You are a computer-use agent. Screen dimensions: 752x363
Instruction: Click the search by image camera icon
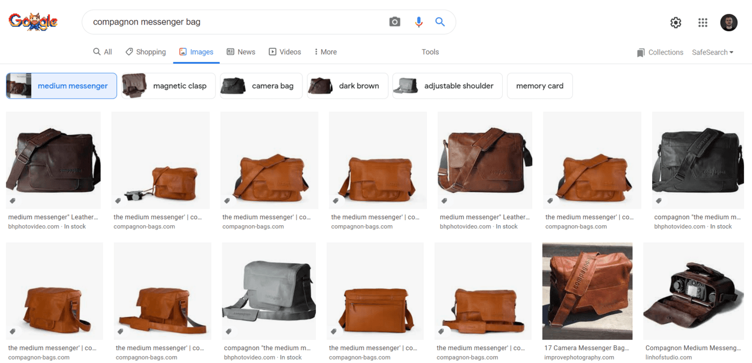(x=395, y=22)
